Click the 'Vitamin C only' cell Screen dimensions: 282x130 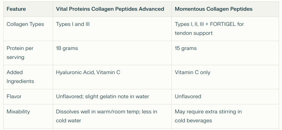coord(192,72)
